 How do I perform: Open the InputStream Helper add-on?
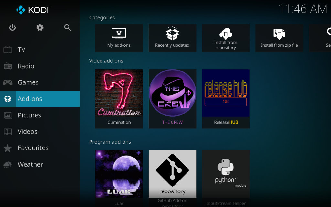point(226,176)
